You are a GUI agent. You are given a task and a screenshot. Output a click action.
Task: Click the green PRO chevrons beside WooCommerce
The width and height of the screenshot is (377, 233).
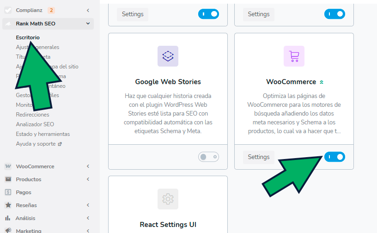322,82
